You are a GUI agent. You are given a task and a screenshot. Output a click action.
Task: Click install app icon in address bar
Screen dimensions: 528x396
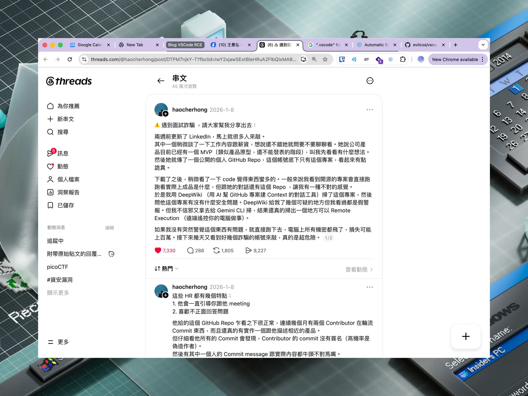[x=304, y=59]
